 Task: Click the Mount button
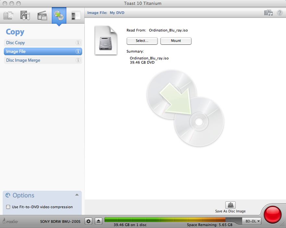click(176, 41)
